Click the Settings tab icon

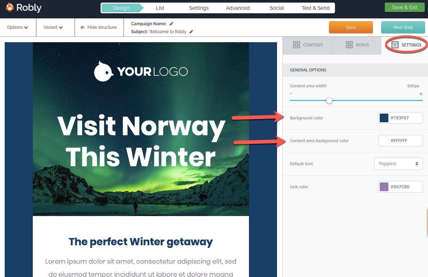395,45
